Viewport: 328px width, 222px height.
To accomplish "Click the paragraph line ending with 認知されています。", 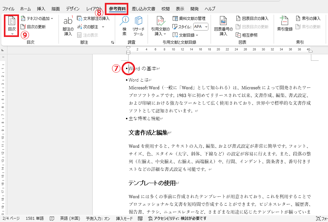I will point(161,111).
